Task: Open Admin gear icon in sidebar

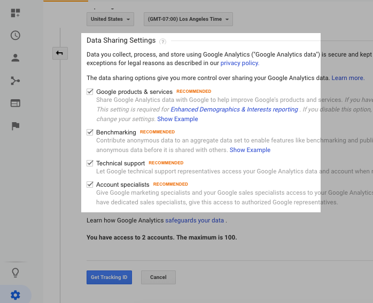Action: [x=15, y=295]
